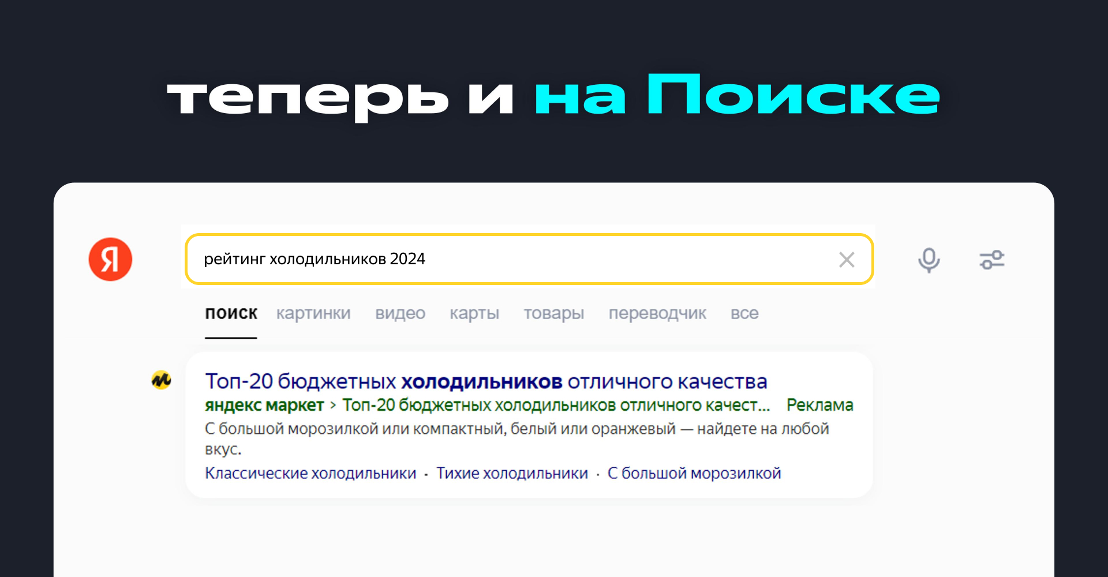Image resolution: width=1108 pixels, height=577 pixels.
Task: Open the переводчик tab
Action: pos(657,313)
